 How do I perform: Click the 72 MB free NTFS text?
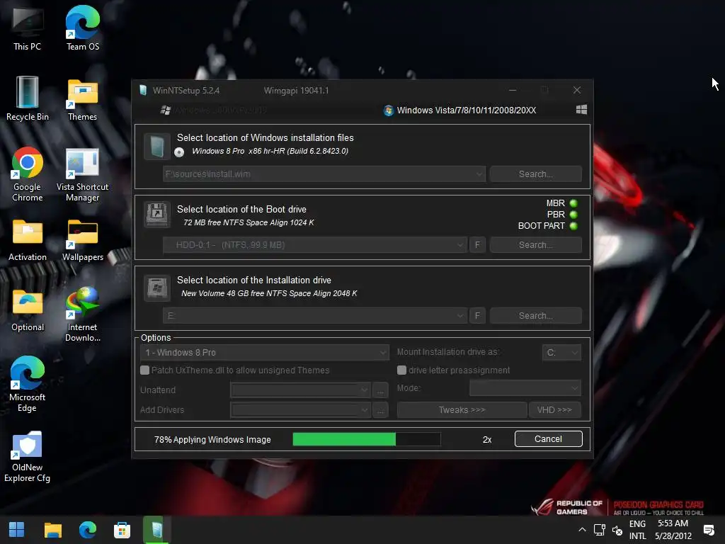pos(249,222)
